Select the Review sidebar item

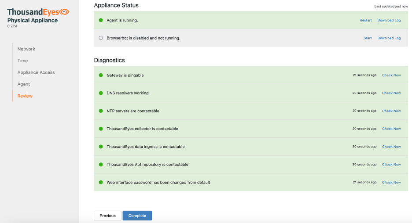point(25,96)
